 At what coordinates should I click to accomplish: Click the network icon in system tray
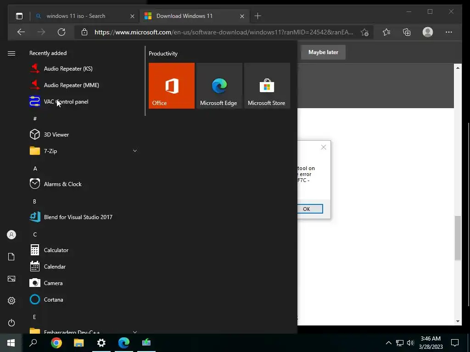click(x=400, y=343)
